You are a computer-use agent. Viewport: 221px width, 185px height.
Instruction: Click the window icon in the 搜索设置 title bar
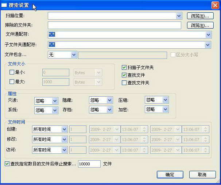(4, 5)
